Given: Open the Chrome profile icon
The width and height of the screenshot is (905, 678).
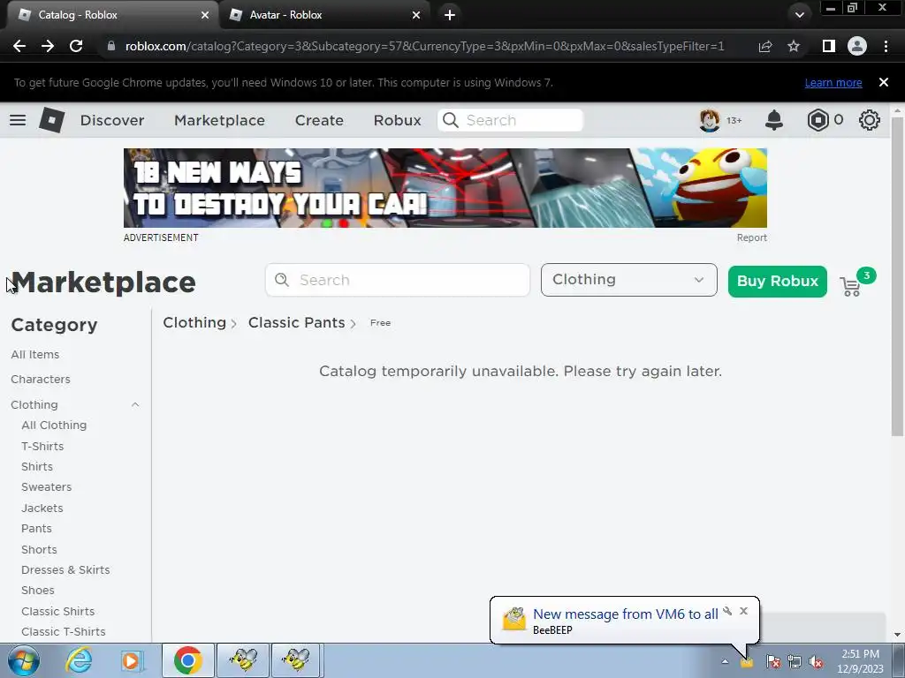Looking at the screenshot, I should click(x=857, y=46).
